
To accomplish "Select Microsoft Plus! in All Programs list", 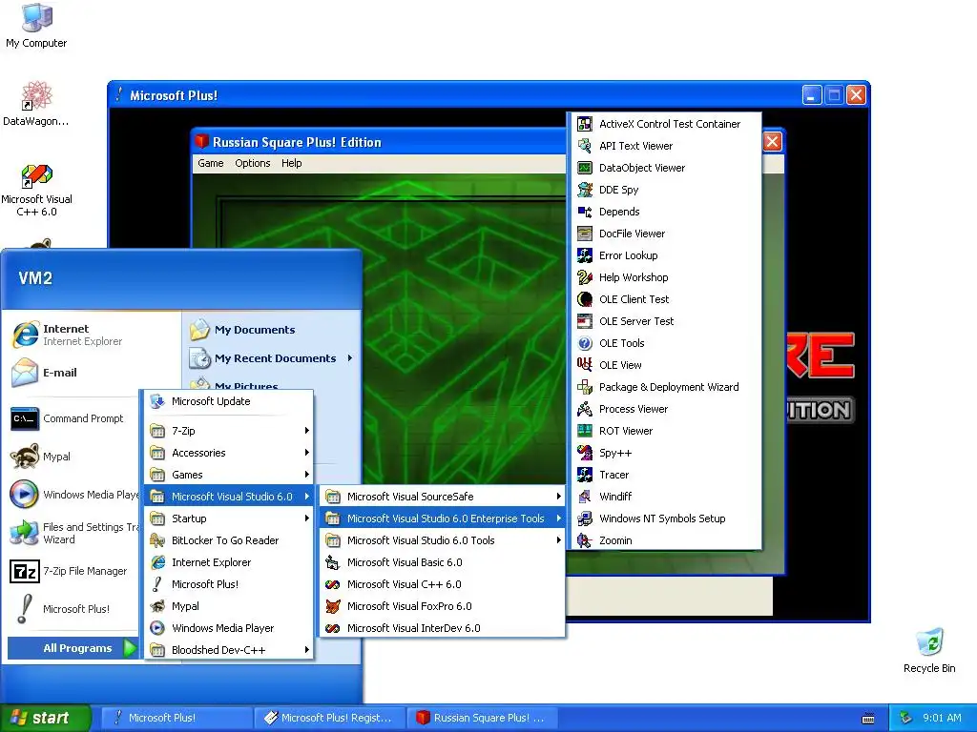I will click(229, 584).
